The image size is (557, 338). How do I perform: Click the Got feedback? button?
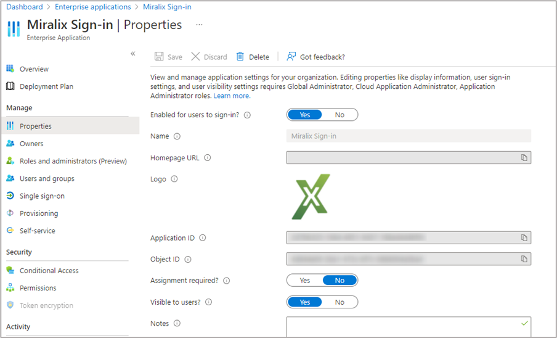(x=316, y=57)
